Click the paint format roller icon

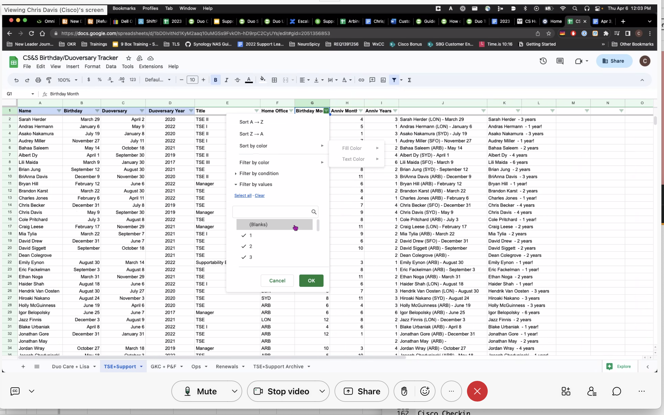(49, 80)
